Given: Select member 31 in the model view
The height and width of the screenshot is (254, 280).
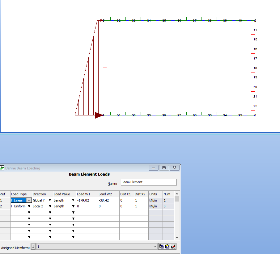Looking at the screenshot, I should pyautogui.click(x=118, y=115).
